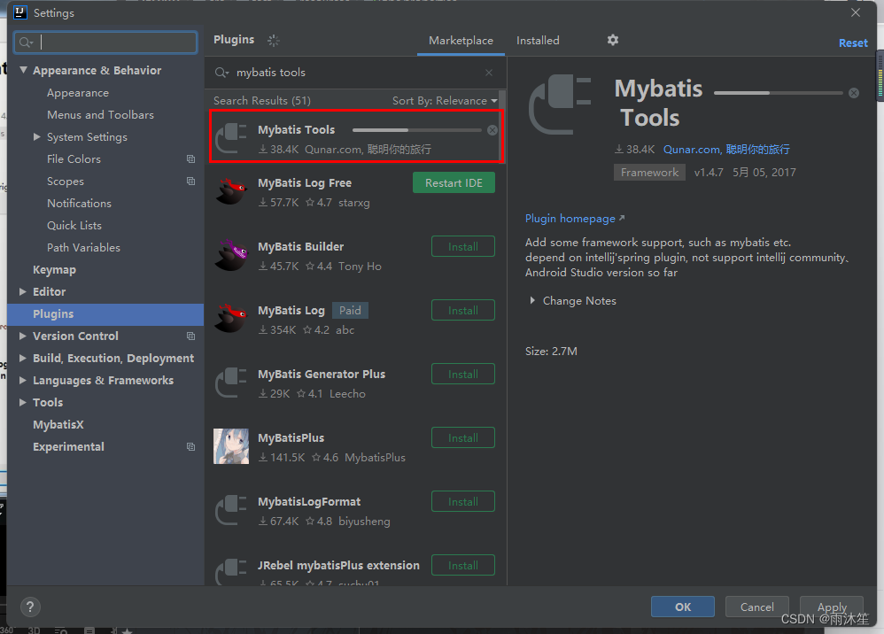Install MyBatis Generator Plus plugin

click(x=463, y=374)
